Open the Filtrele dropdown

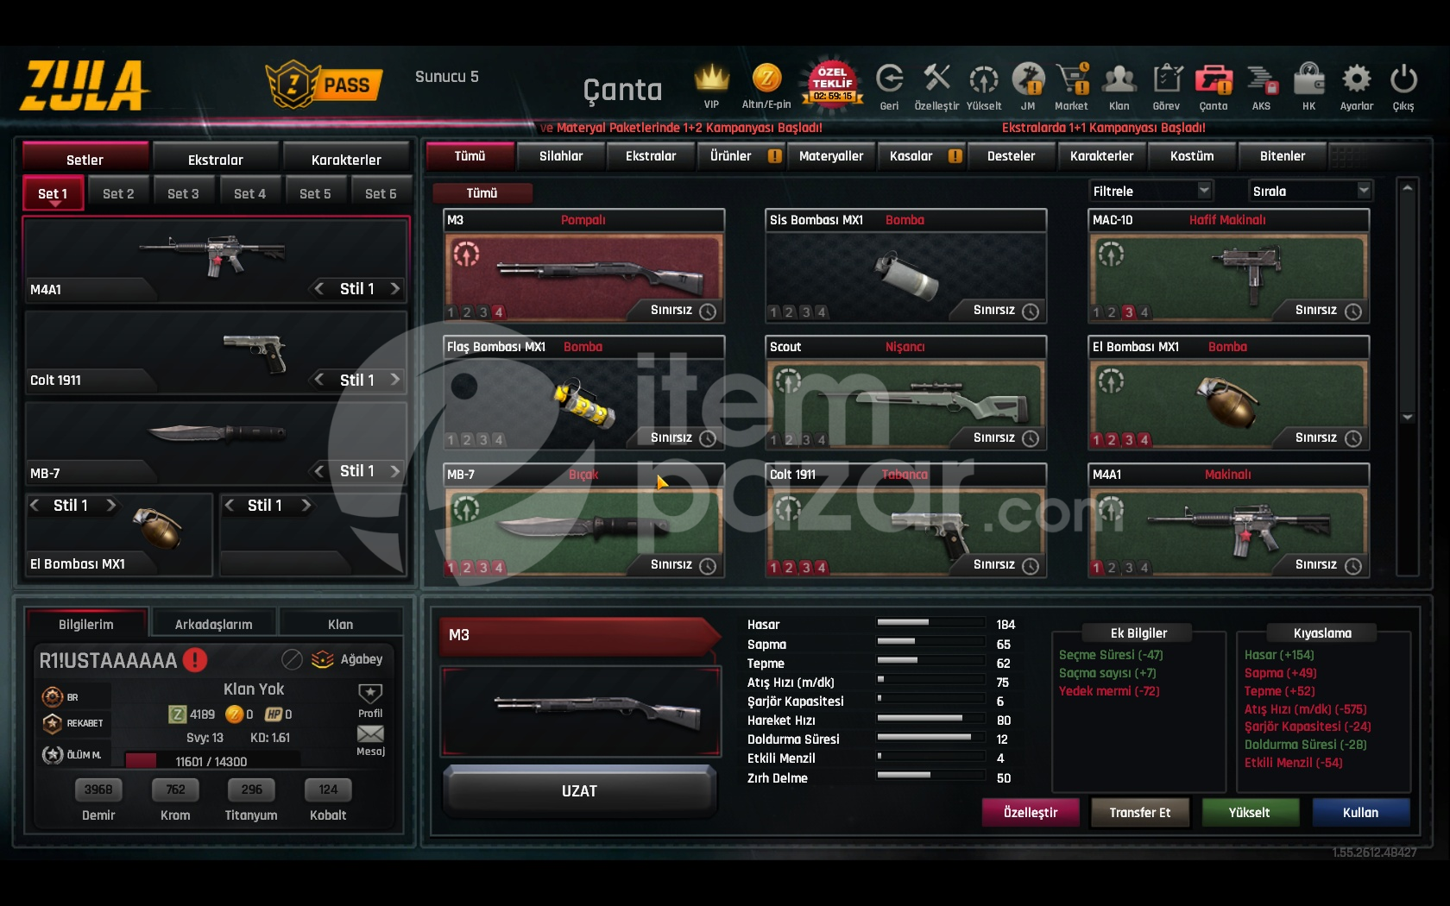point(1151,191)
